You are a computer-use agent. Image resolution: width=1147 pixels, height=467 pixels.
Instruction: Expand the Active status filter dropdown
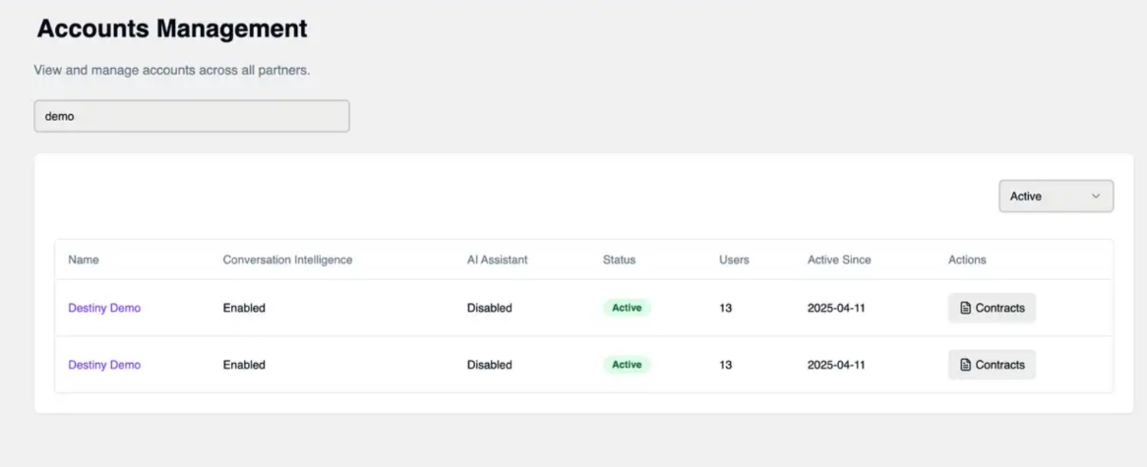click(x=1056, y=196)
